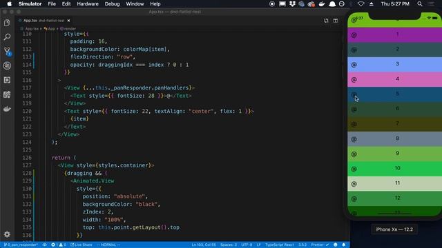Click the drag handle @ on row 4
Screen dimensions: 442x248
click(x=354, y=80)
